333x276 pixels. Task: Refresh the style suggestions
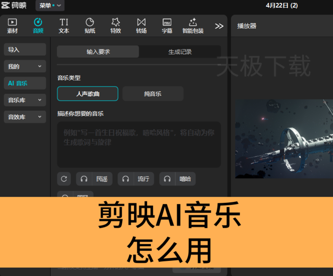tap(64, 179)
